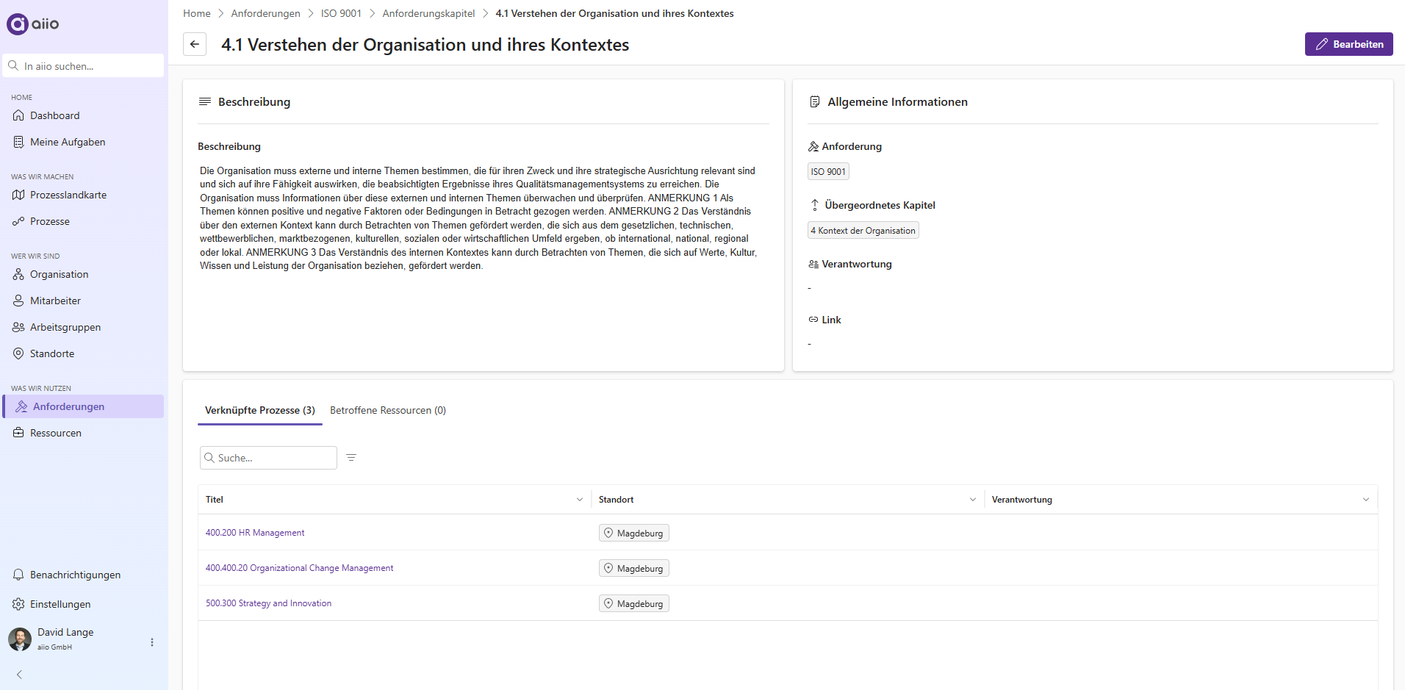1405x690 pixels.
Task: Open the Verantwortung column dropdown arrow
Action: coord(1366,500)
